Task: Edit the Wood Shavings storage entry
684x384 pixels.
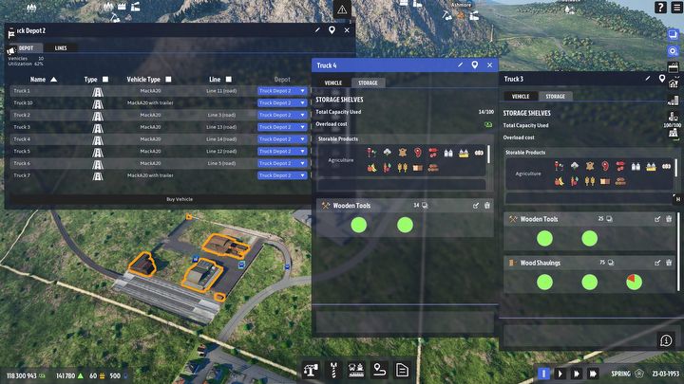Action: pos(656,263)
